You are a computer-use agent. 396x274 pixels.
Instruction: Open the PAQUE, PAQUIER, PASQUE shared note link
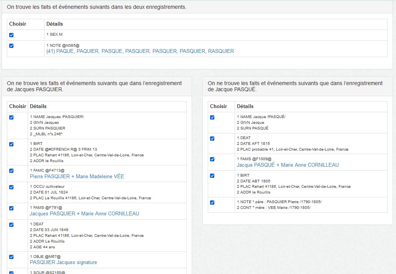click(x=140, y=51)
